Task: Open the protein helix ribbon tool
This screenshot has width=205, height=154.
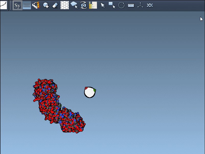Action: pyautogui.click(x=36, y=5)
